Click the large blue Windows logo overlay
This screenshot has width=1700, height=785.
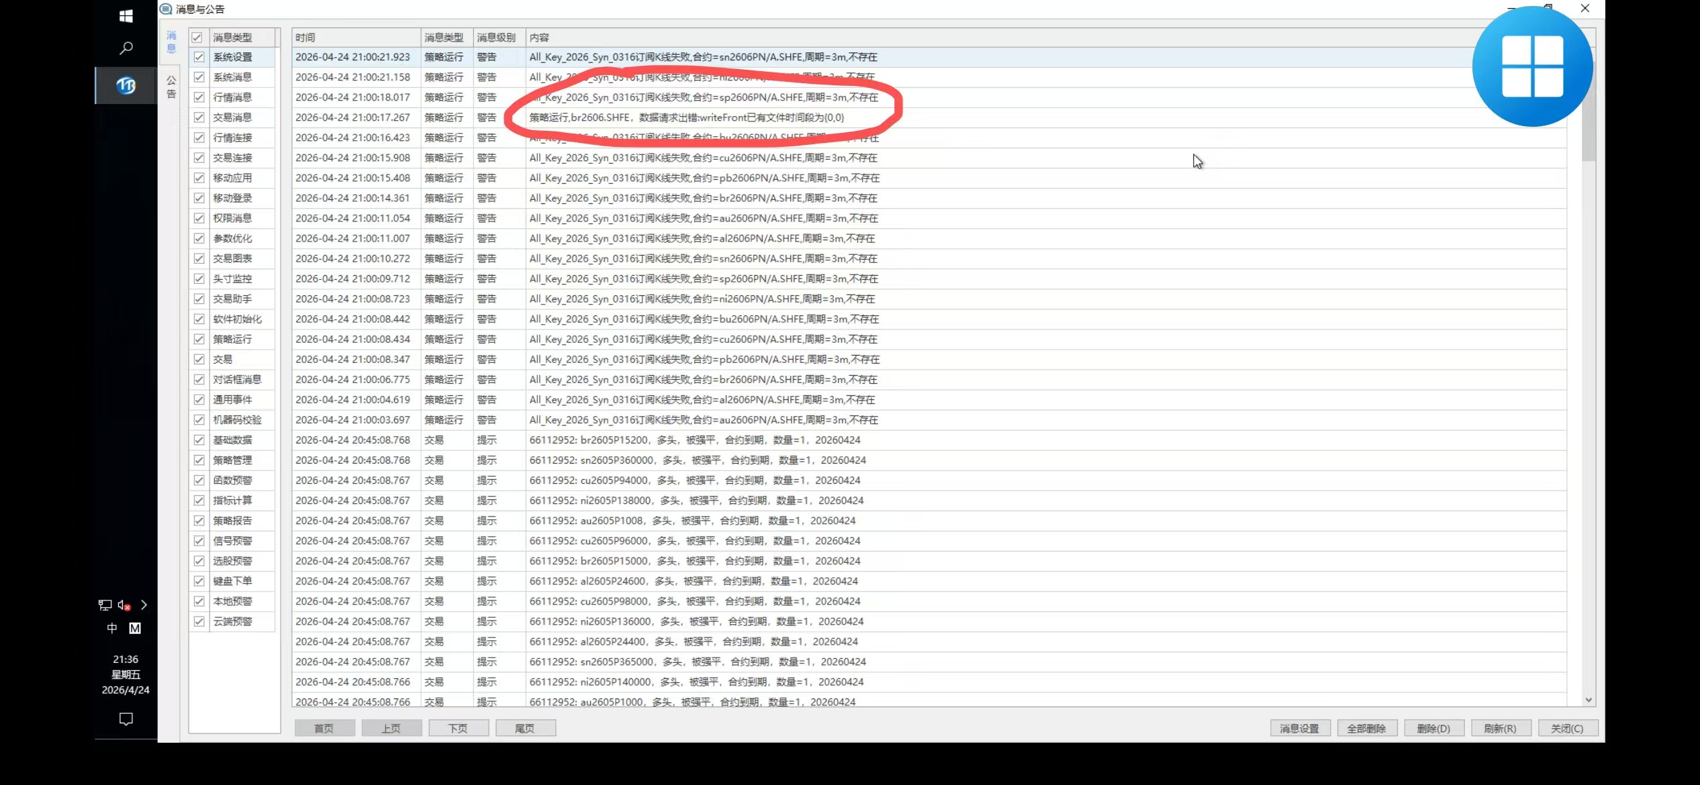[x=1532, y=66]
